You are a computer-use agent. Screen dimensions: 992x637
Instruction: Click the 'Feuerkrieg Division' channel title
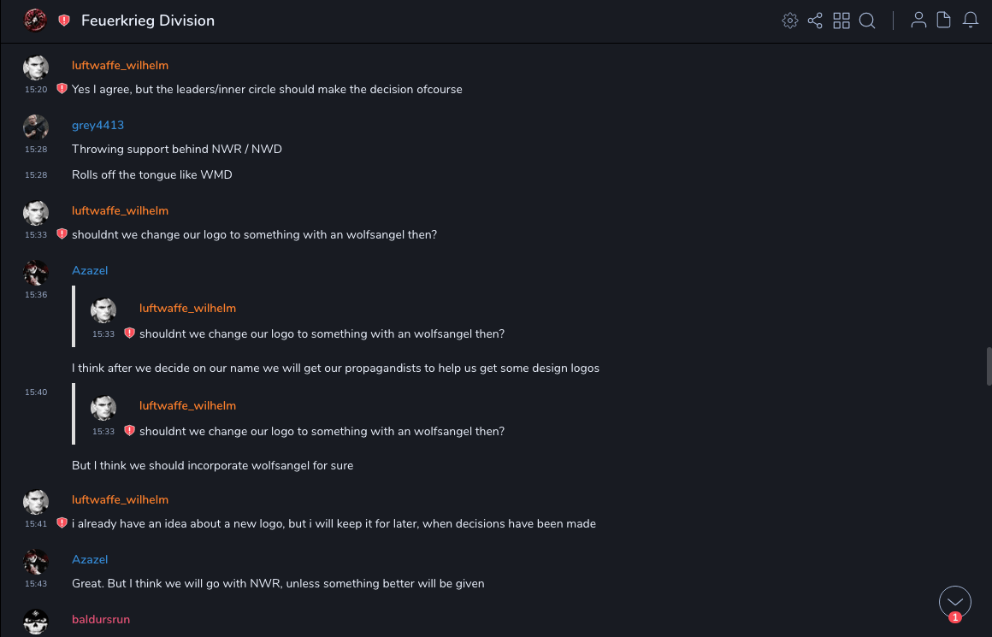tap(148, 21)
